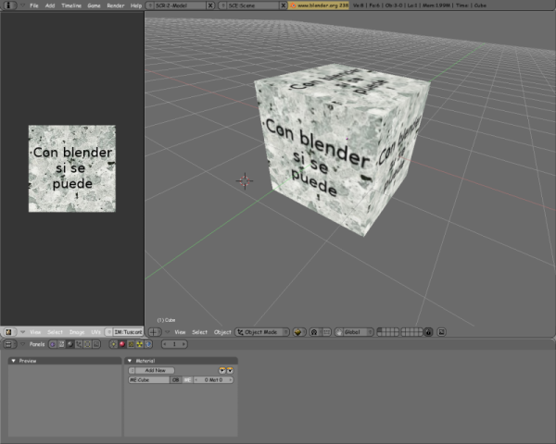This screenshot has height=444, width=556.
Task: Open the Radiosity buttons sub-context
Action: point(140,344)
